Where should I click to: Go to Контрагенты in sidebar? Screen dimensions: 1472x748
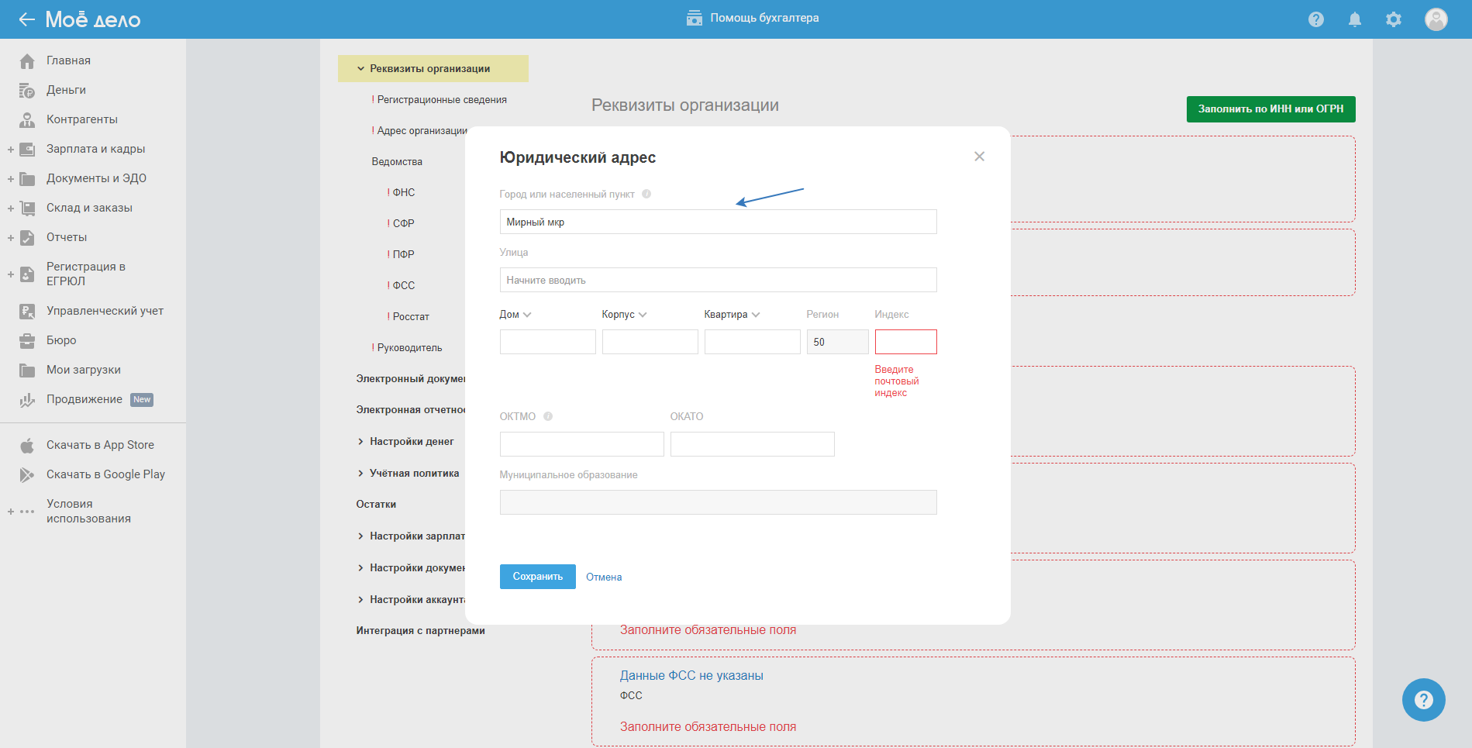[81, 119]
